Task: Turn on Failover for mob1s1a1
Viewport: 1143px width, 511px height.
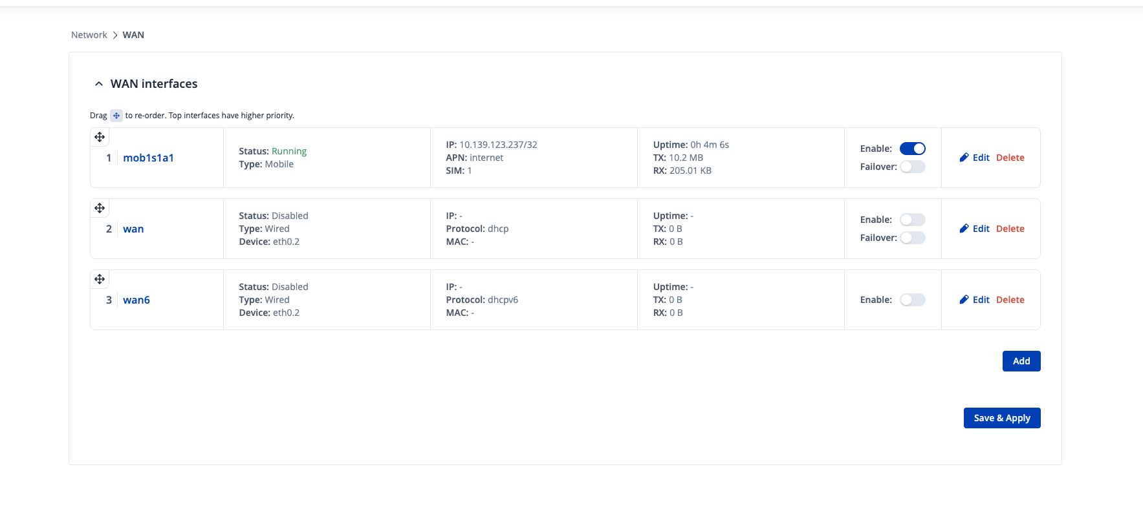Action: point(912,167)
